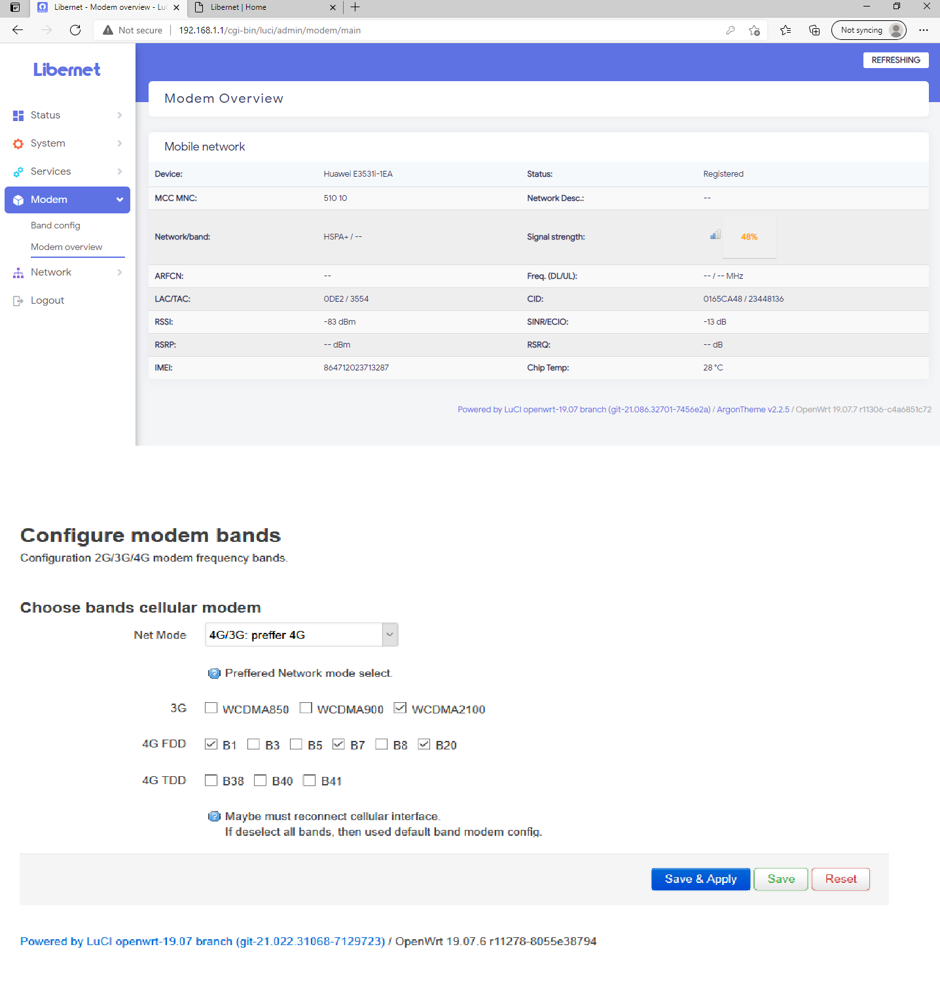This screenshot has width=940, height=987.
Task: Click the browser address bar URL
Action: tap(270, 30)
